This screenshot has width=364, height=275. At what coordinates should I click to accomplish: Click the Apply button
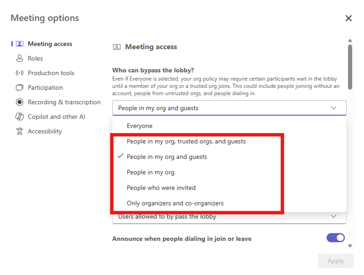335,261
